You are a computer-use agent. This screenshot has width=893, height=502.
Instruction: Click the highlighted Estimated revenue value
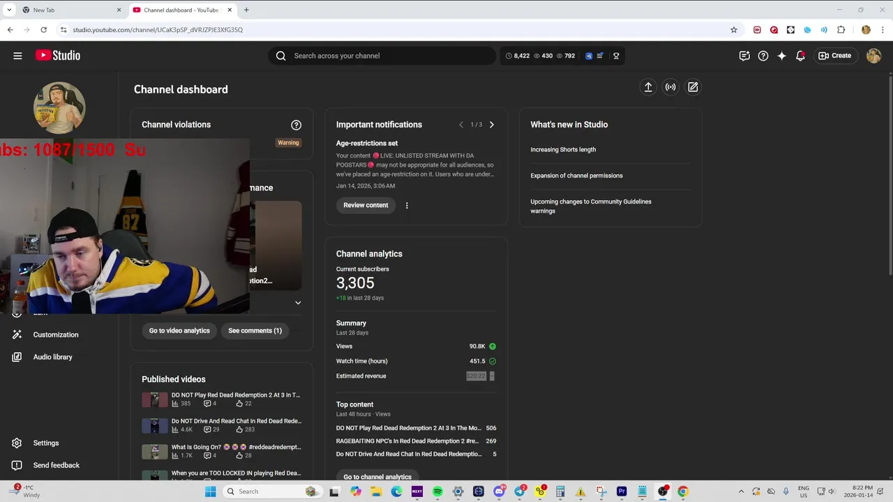coord(476,376)
